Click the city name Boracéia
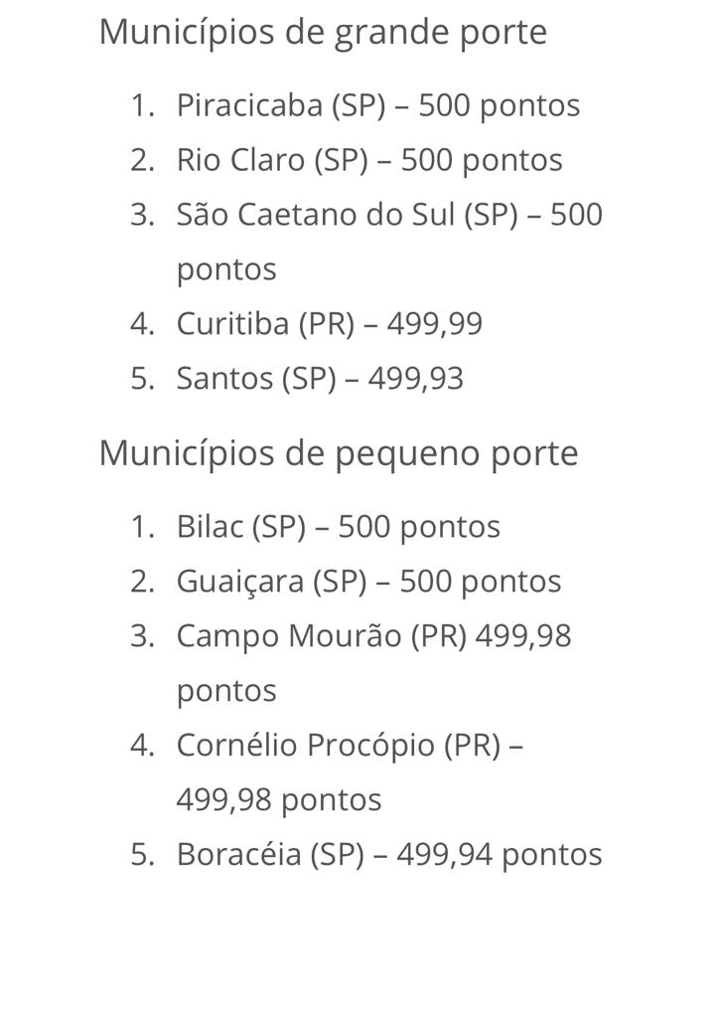The width and height of the screenshot is (720, 1018). tap(238, 855)
